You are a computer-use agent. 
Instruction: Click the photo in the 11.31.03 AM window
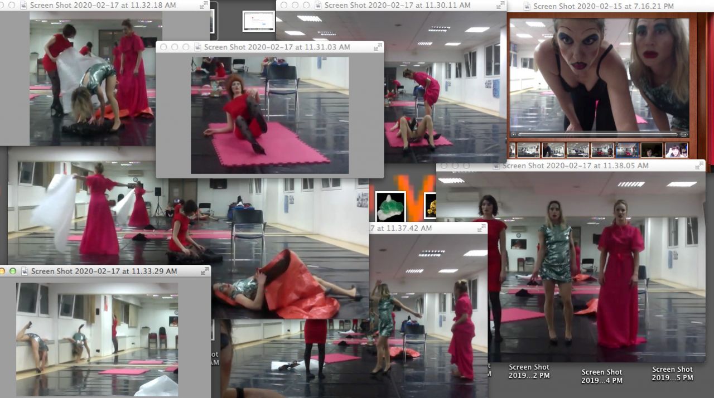tap(269, 115)
